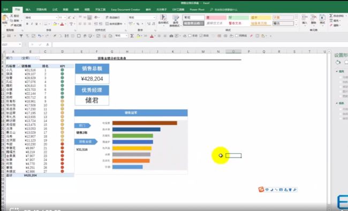This screenshot has width=348, height=211.
Task: Click the 部门 slicer button beside chart
Action: click(x=82, y=125)
